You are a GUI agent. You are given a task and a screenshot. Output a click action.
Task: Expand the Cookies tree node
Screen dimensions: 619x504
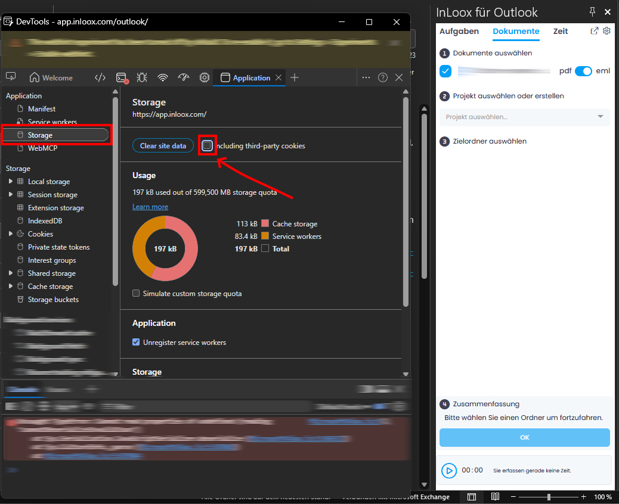pyautogui.click(x=11, y=234)
